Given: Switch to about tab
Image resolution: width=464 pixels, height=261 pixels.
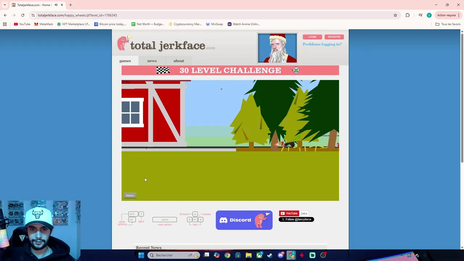Looking at the screenshot, I should pyautogui.click(x=179, y=61).
